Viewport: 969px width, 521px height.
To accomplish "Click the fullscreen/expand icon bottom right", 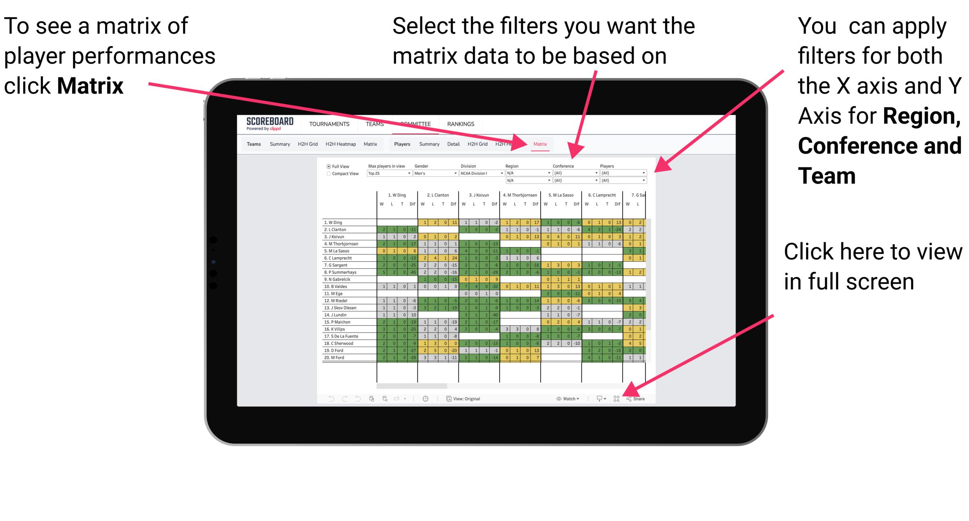I will pos(614,398).
